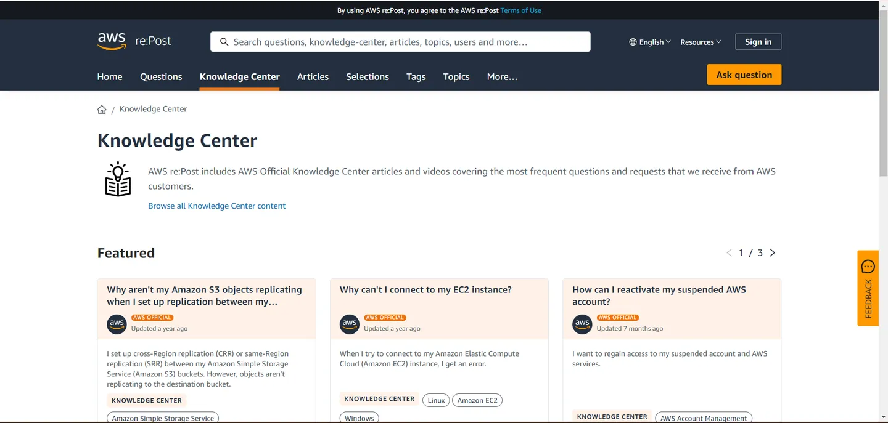Click 'I want to regain access' description
This screenshot has height=423, width=888.
point(670,358)
